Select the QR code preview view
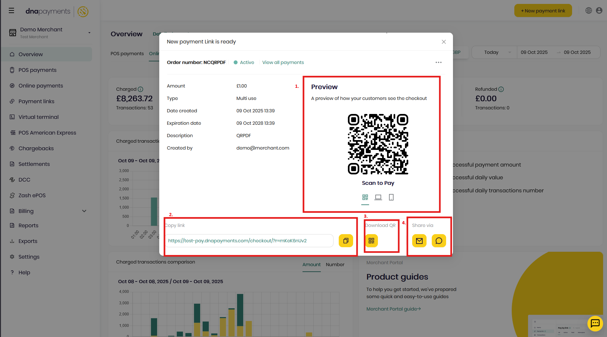This screenshot has height=337, width=607. click(x=365, y=197)
